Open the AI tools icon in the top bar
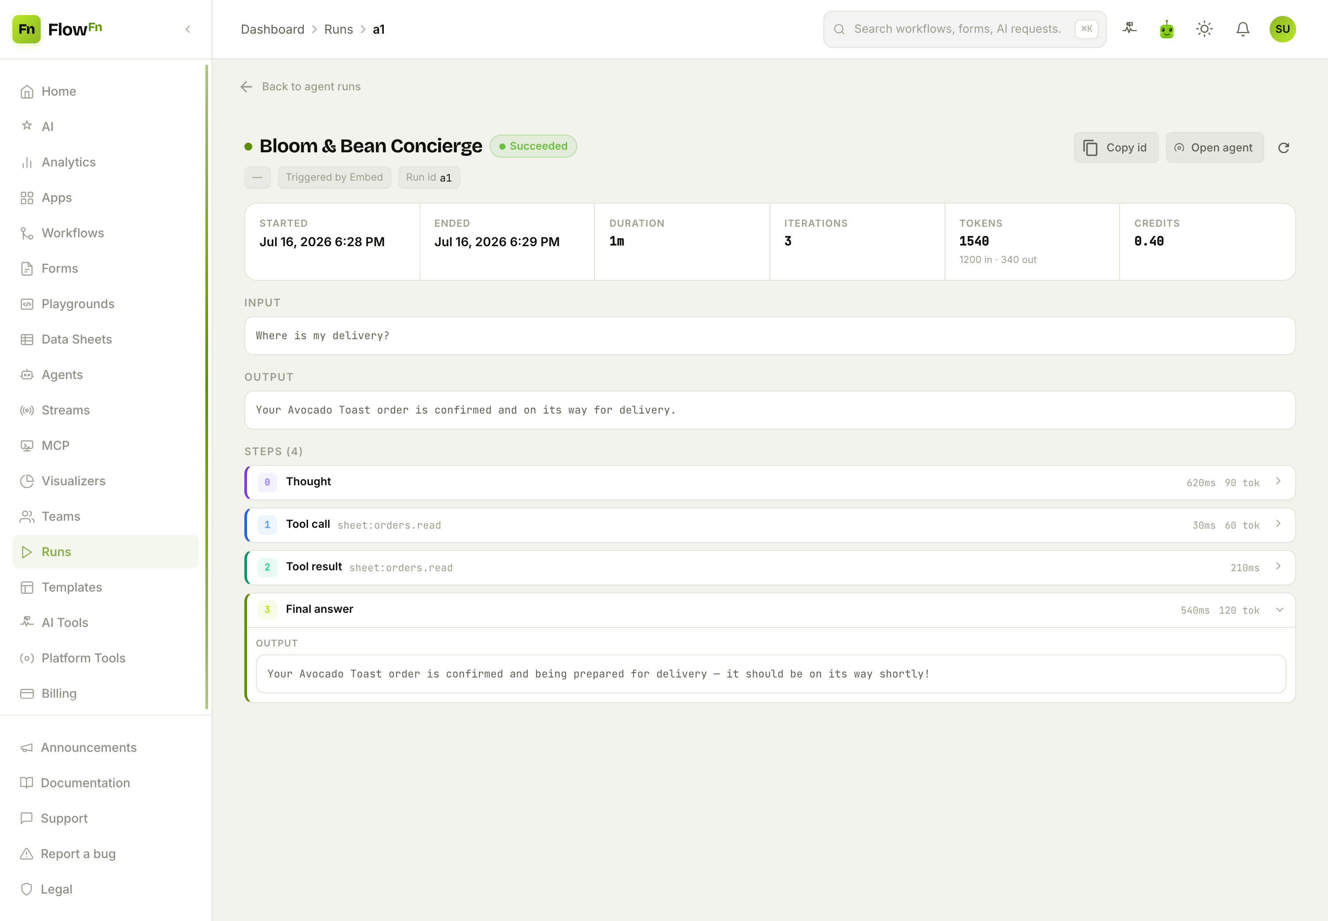This screenshot has width=1328, height=921. (1129, 29)
